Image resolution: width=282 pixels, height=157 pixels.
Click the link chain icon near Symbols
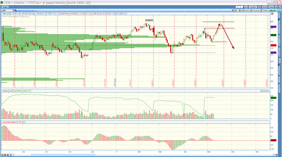246,7
